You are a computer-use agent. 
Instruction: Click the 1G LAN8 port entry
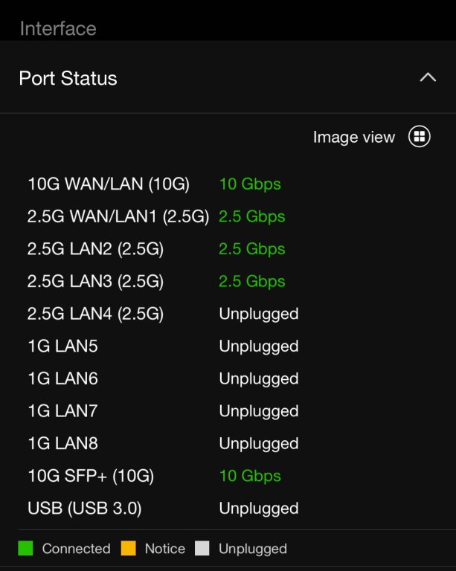(63, 443)
